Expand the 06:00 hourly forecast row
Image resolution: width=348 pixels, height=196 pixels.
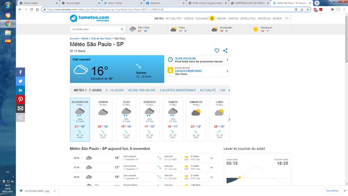211,158
